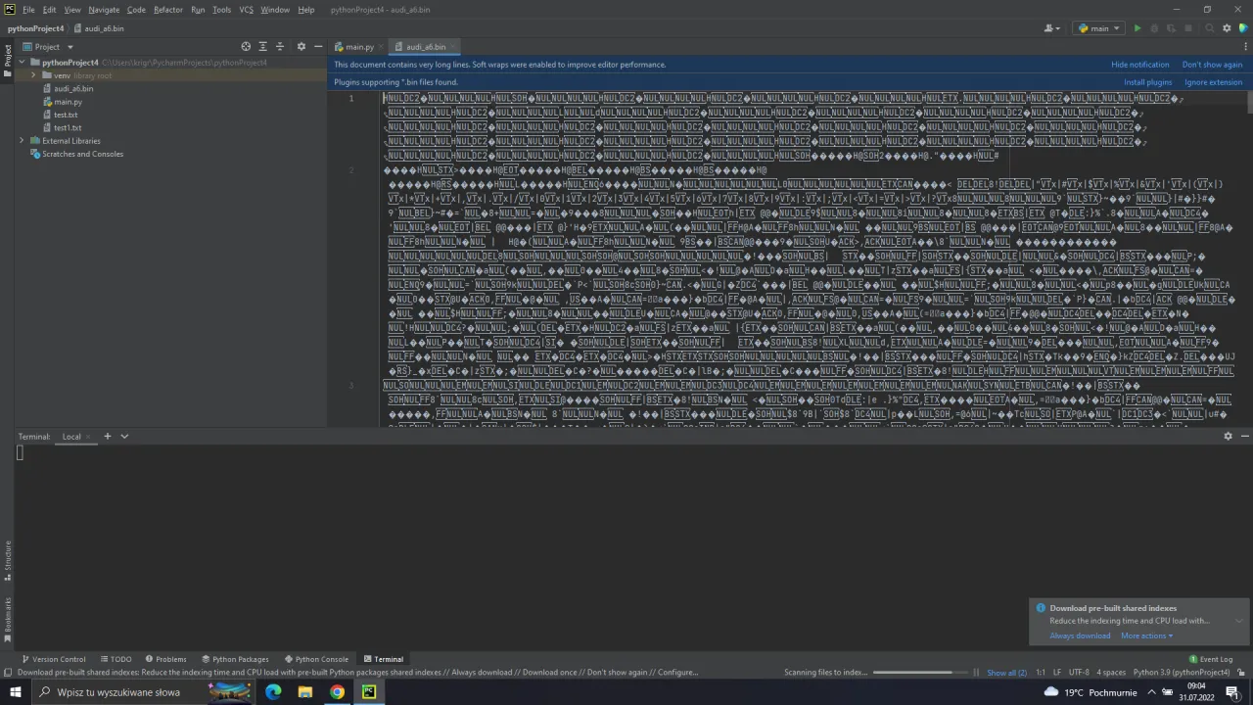Screen dimensions: 1253x705
Task: Open terminal panel settings gear
Action: point(1228,437)
